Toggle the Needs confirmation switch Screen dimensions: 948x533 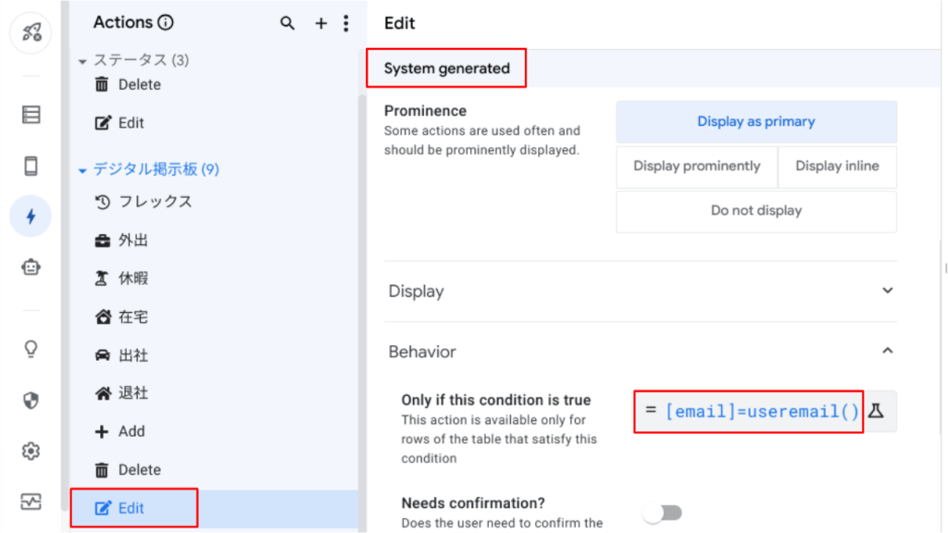tap(663, 513)
